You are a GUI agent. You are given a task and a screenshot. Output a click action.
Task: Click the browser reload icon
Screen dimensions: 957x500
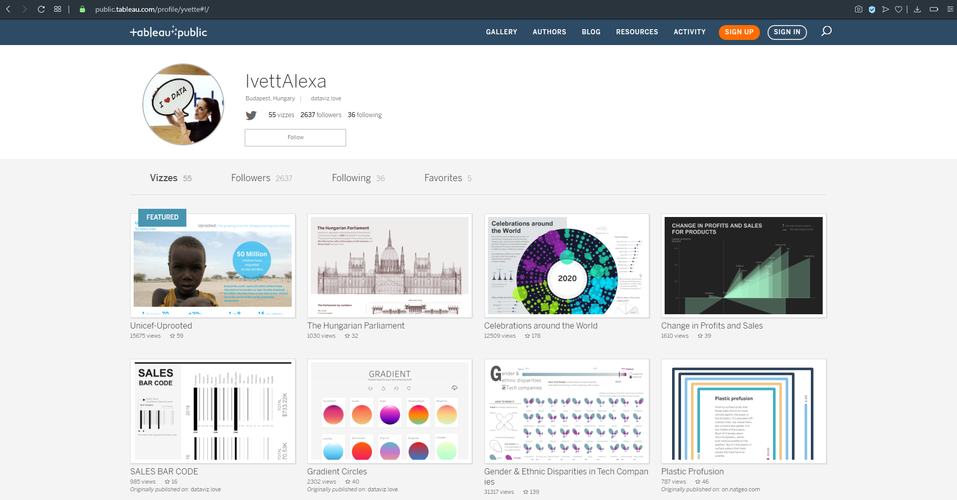[41, 9]
